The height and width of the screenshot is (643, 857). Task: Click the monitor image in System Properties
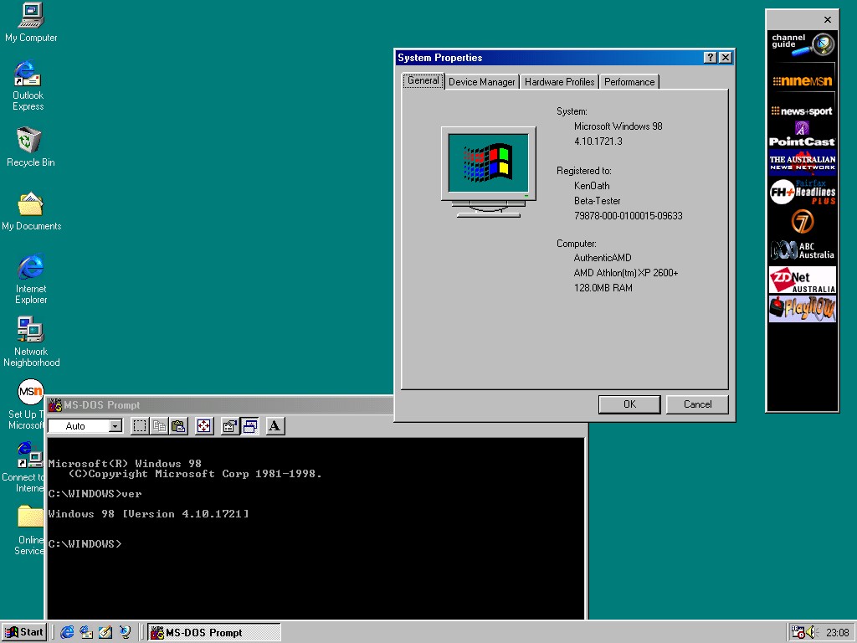[489, 172]
